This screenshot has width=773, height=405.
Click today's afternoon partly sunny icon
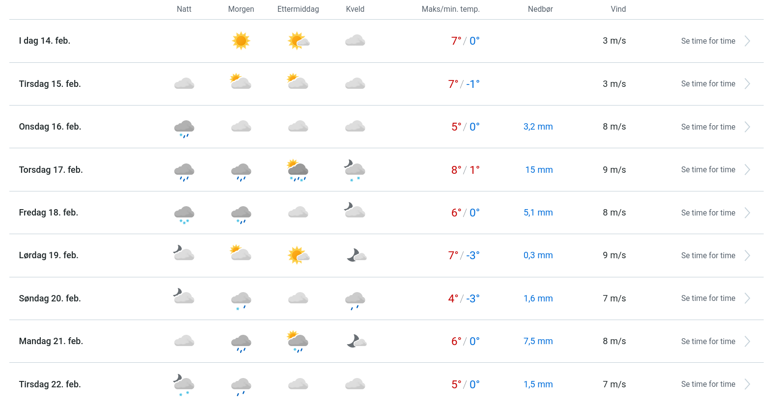[298, 41]
